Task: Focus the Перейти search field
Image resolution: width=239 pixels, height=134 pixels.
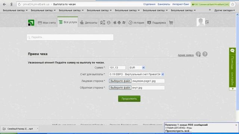Action: [x=70, y=37]
